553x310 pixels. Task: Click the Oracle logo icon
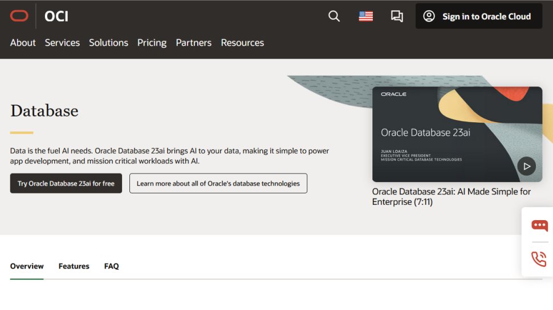[x=19, y=16]
